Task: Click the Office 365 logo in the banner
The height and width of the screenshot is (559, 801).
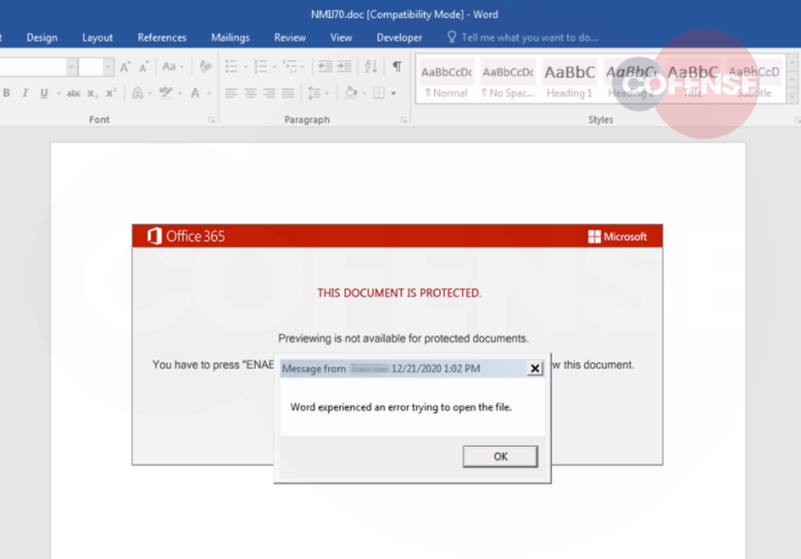Action: point(186,236)
